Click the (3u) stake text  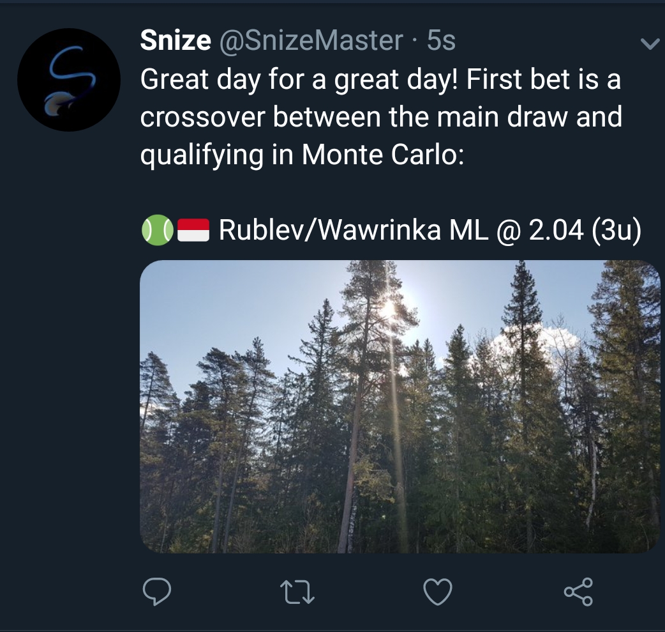coord(615,230)
